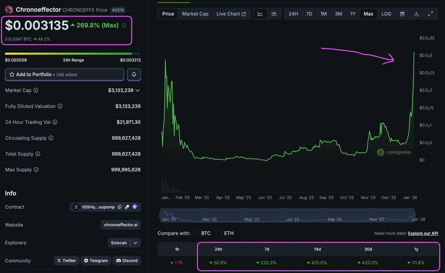Select the line chart view icon
Screen dimensions: 445x273
pyautogui.click(x=260, y=14)
